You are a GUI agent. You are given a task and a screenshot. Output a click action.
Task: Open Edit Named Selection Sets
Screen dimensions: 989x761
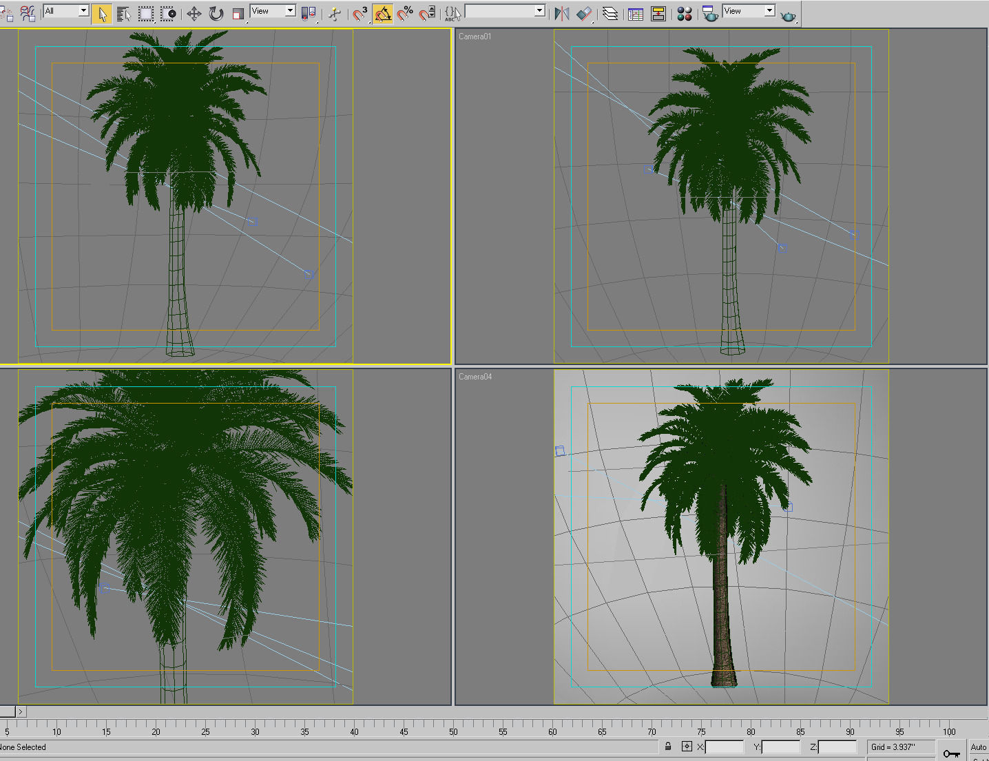click(452, 14)
